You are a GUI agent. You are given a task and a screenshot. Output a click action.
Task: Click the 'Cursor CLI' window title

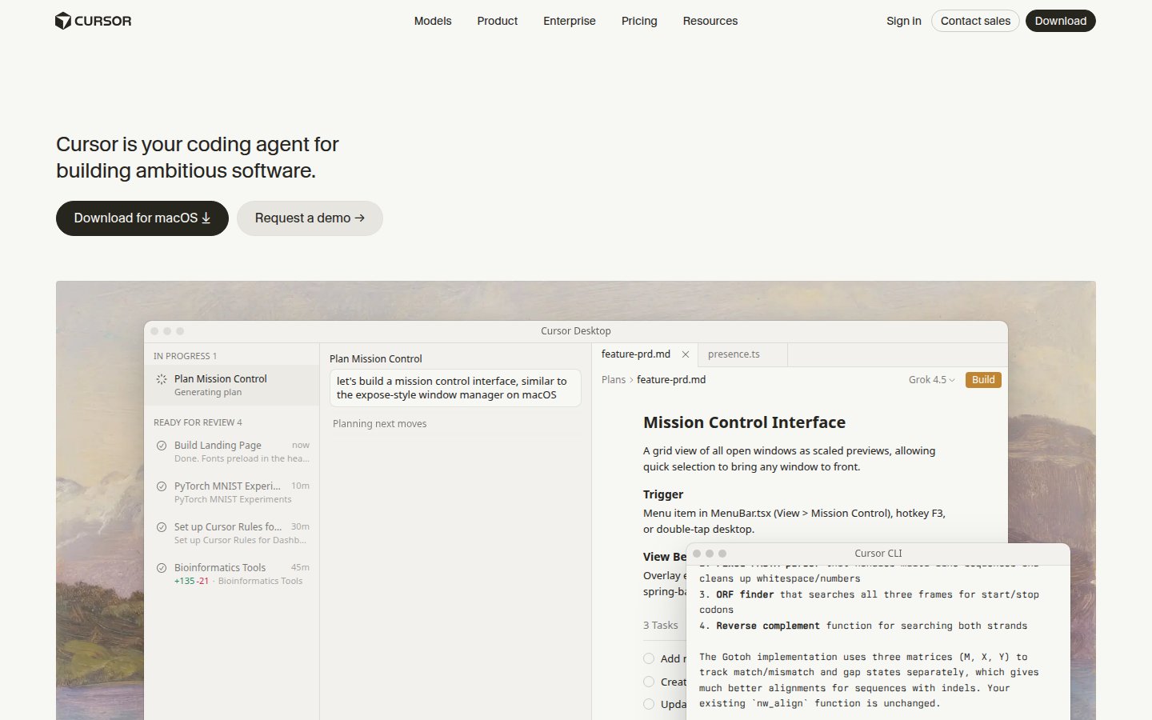click(878, 554)
